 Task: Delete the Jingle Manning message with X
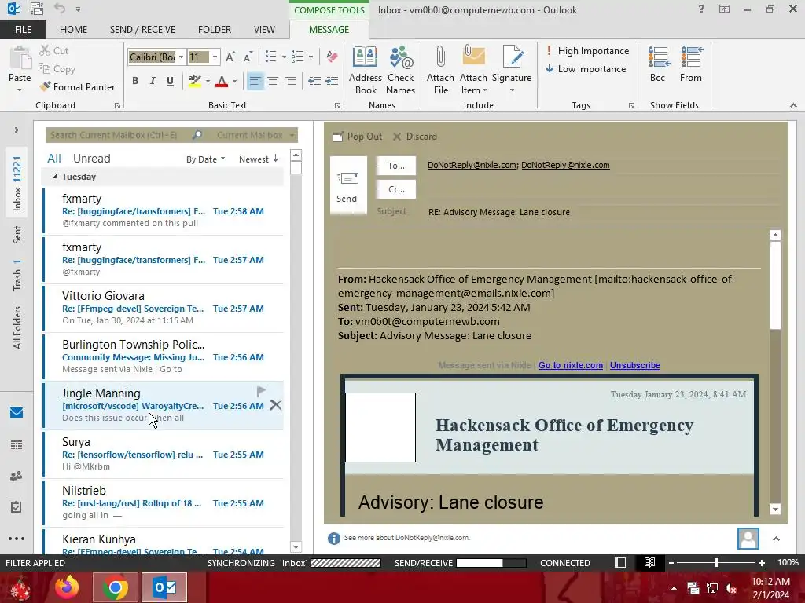click(276, 406)
